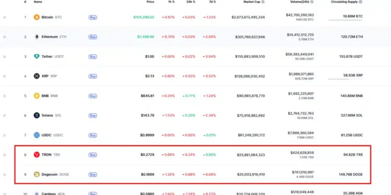Click XRP circulating supply progress bar
The height and width of the screenshot is (195, 391).
coord(345,79)
